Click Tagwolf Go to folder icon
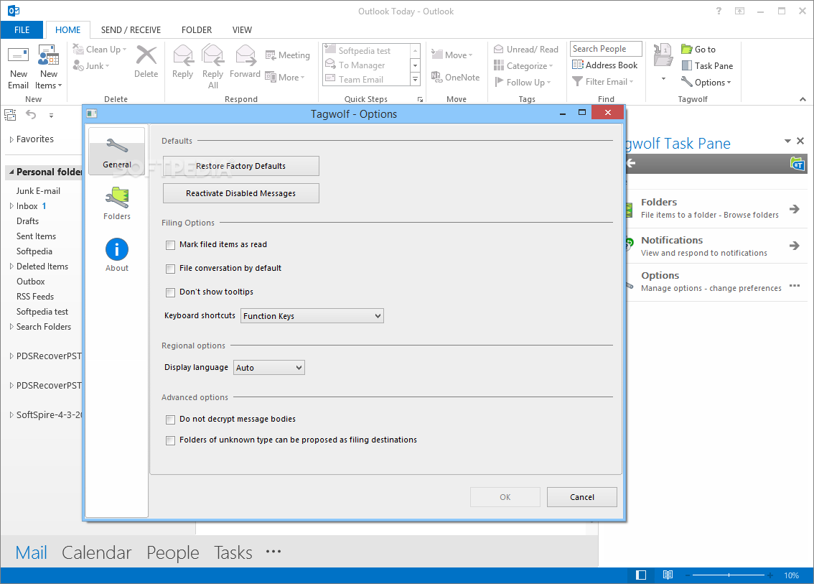Screen dimensions: 814x584 (x=686, y=50)
